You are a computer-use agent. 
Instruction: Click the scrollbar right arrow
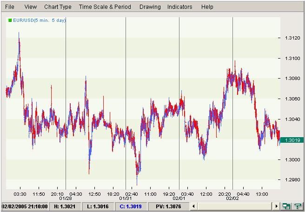[x=276, y=206]
